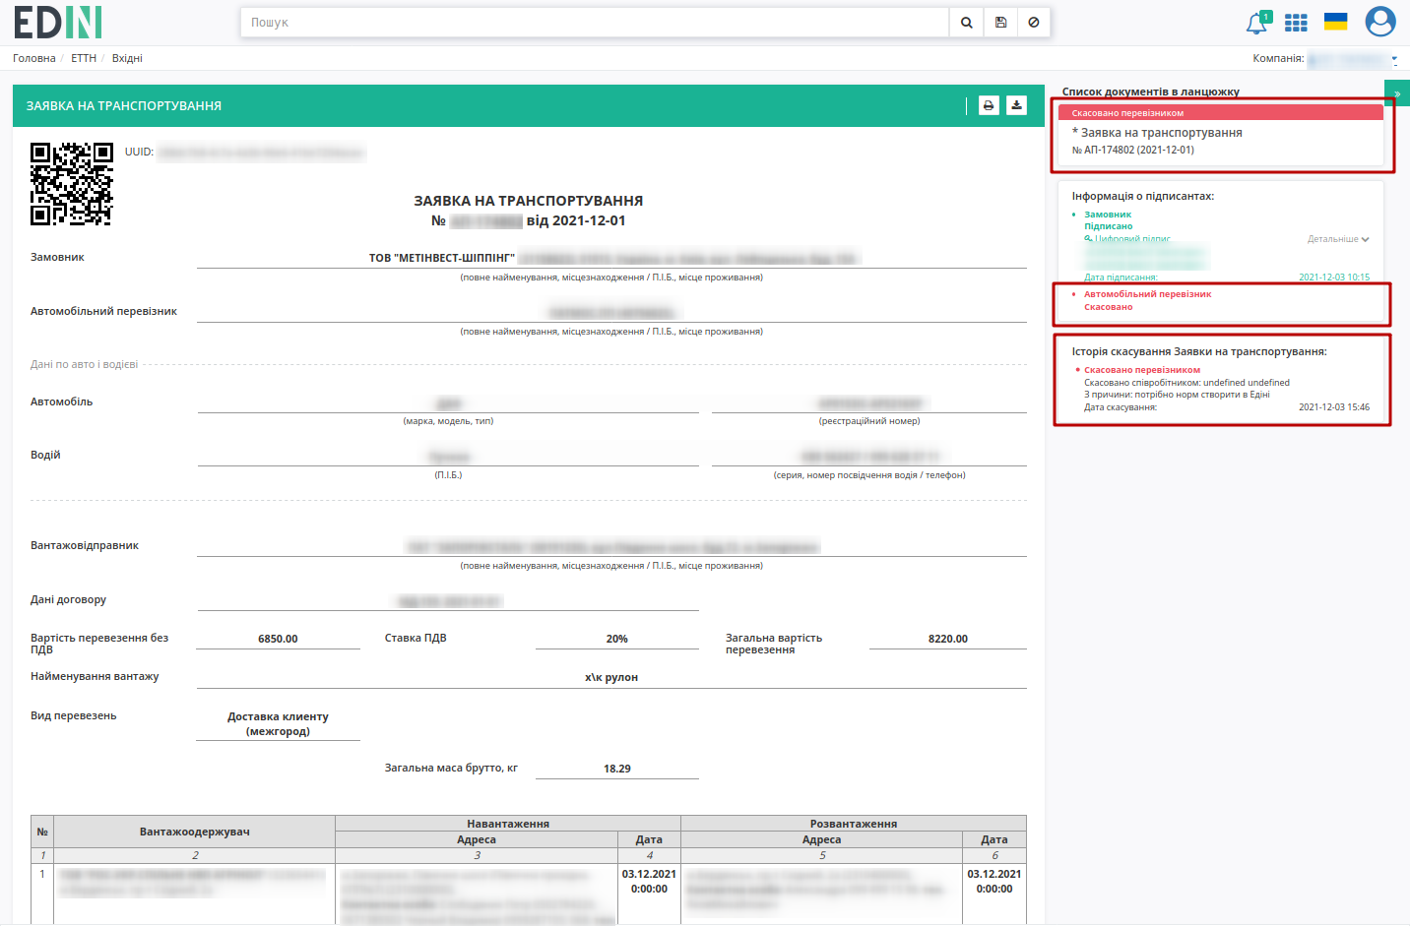
Task: Click the 20% VAT rate value
Action: (x=617, y=639)
